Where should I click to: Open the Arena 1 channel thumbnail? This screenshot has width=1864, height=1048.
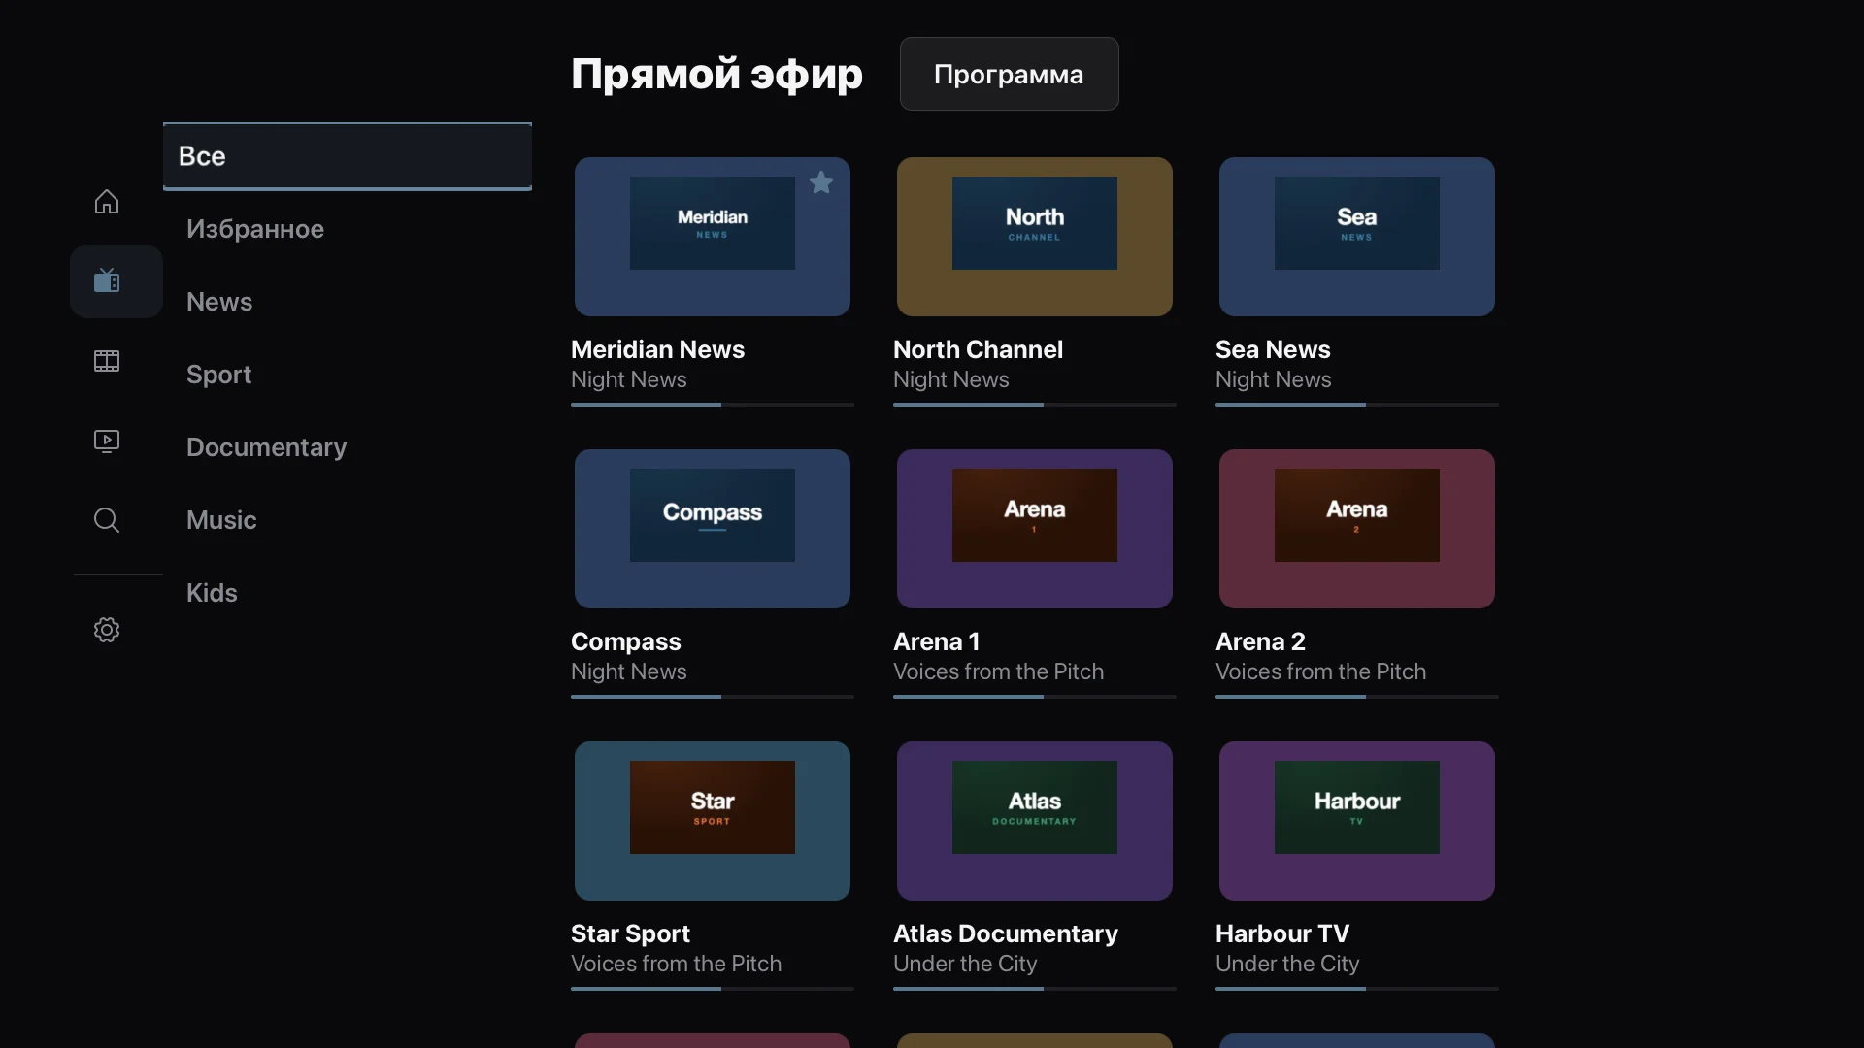point(1035,529)
